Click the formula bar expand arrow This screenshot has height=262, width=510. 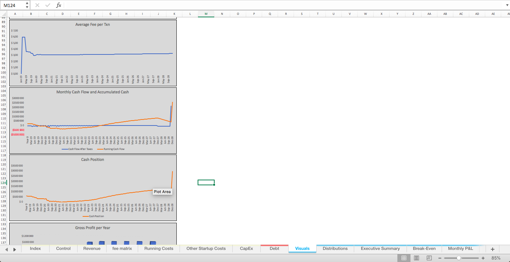[507, 5]
